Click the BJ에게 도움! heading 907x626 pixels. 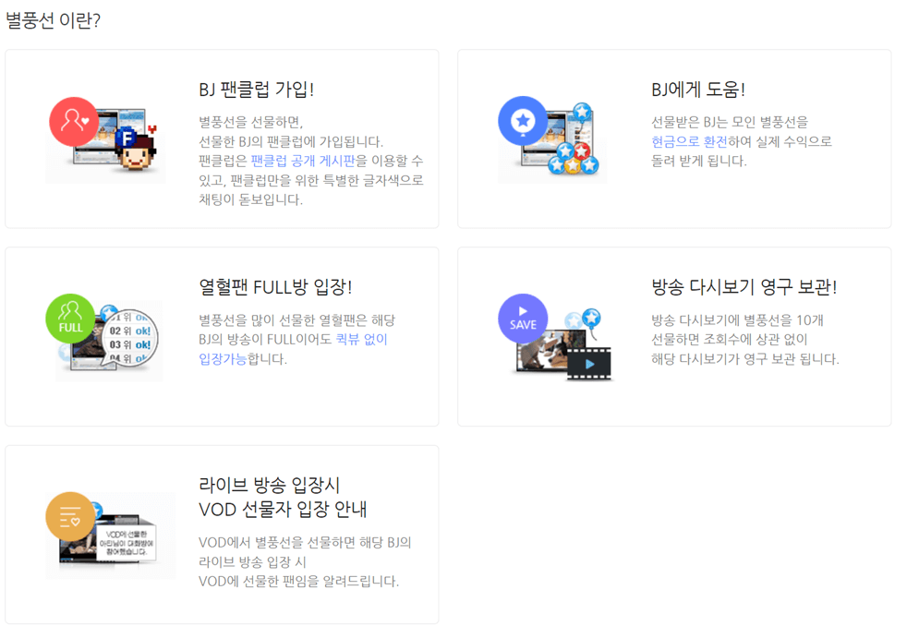tap(698, 90)
